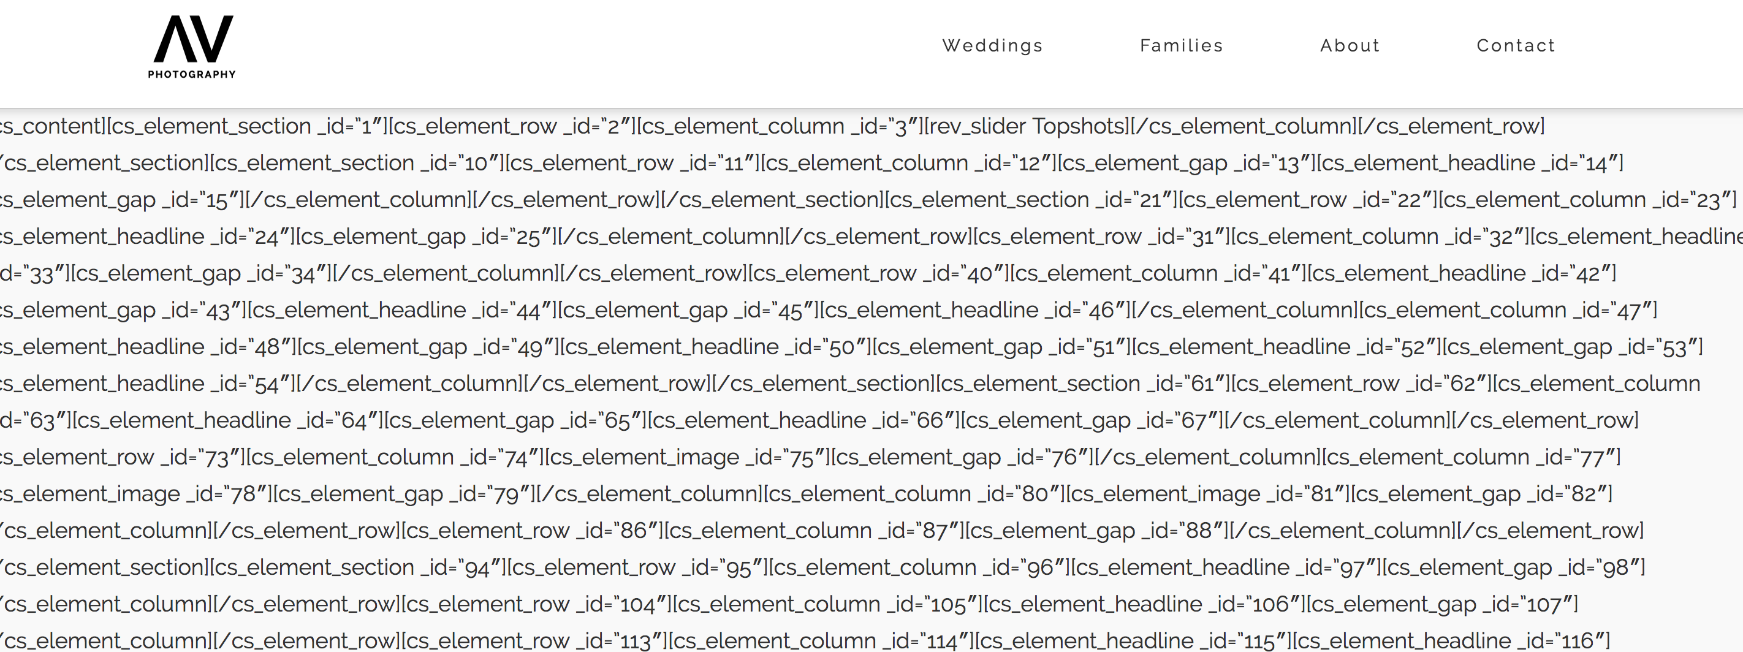Click the cs_element_section _id="94" shortcode
1743x652 pixels.
[x=356, y=567]
